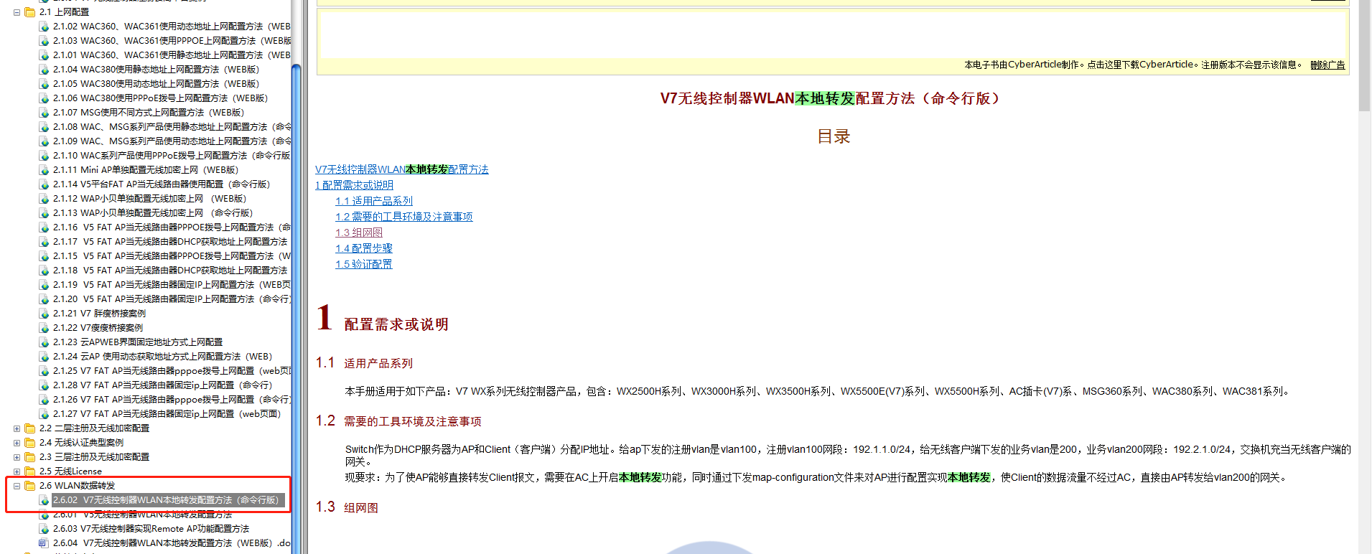Click the article icon for 2.1.01 静态地址上网
This screenshot has height=554, width=1372.
(44, 55)
